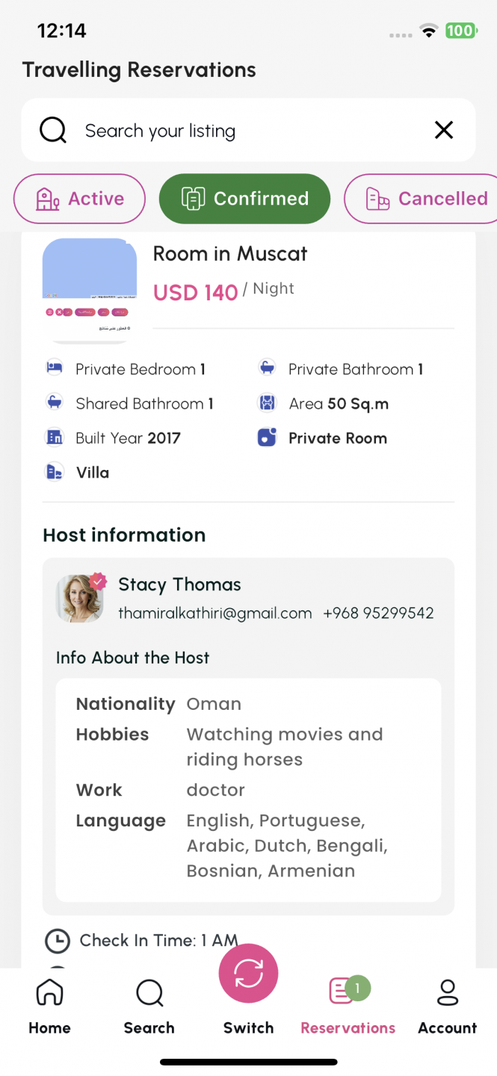Tap the Private Bathroom bathtub icon
497x1076 pixels.
(267, 368)
